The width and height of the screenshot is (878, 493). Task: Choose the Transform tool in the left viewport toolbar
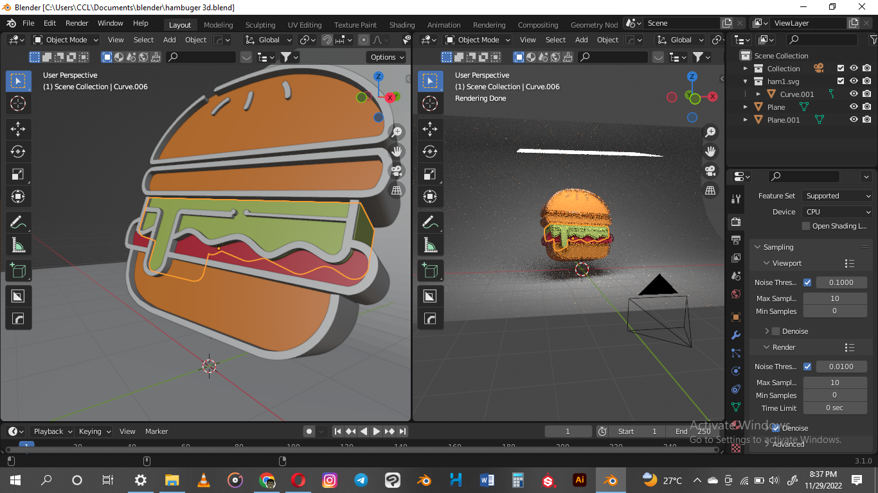tap(18, 196)
